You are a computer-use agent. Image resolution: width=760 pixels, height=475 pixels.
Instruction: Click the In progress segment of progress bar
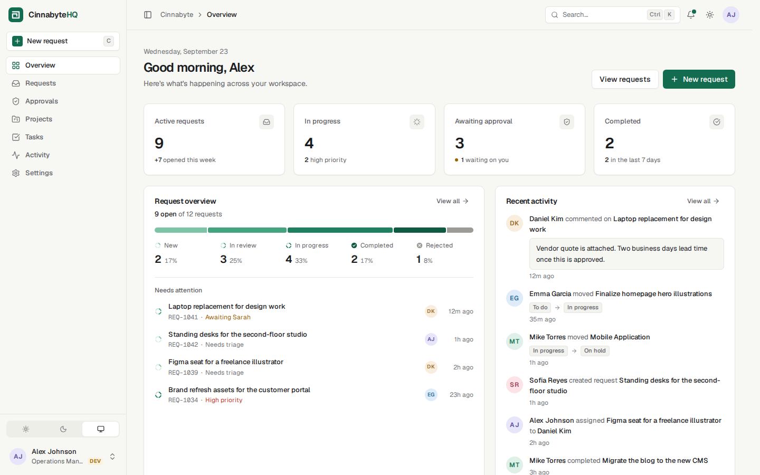pyautogui.click(x=340, y=230)
